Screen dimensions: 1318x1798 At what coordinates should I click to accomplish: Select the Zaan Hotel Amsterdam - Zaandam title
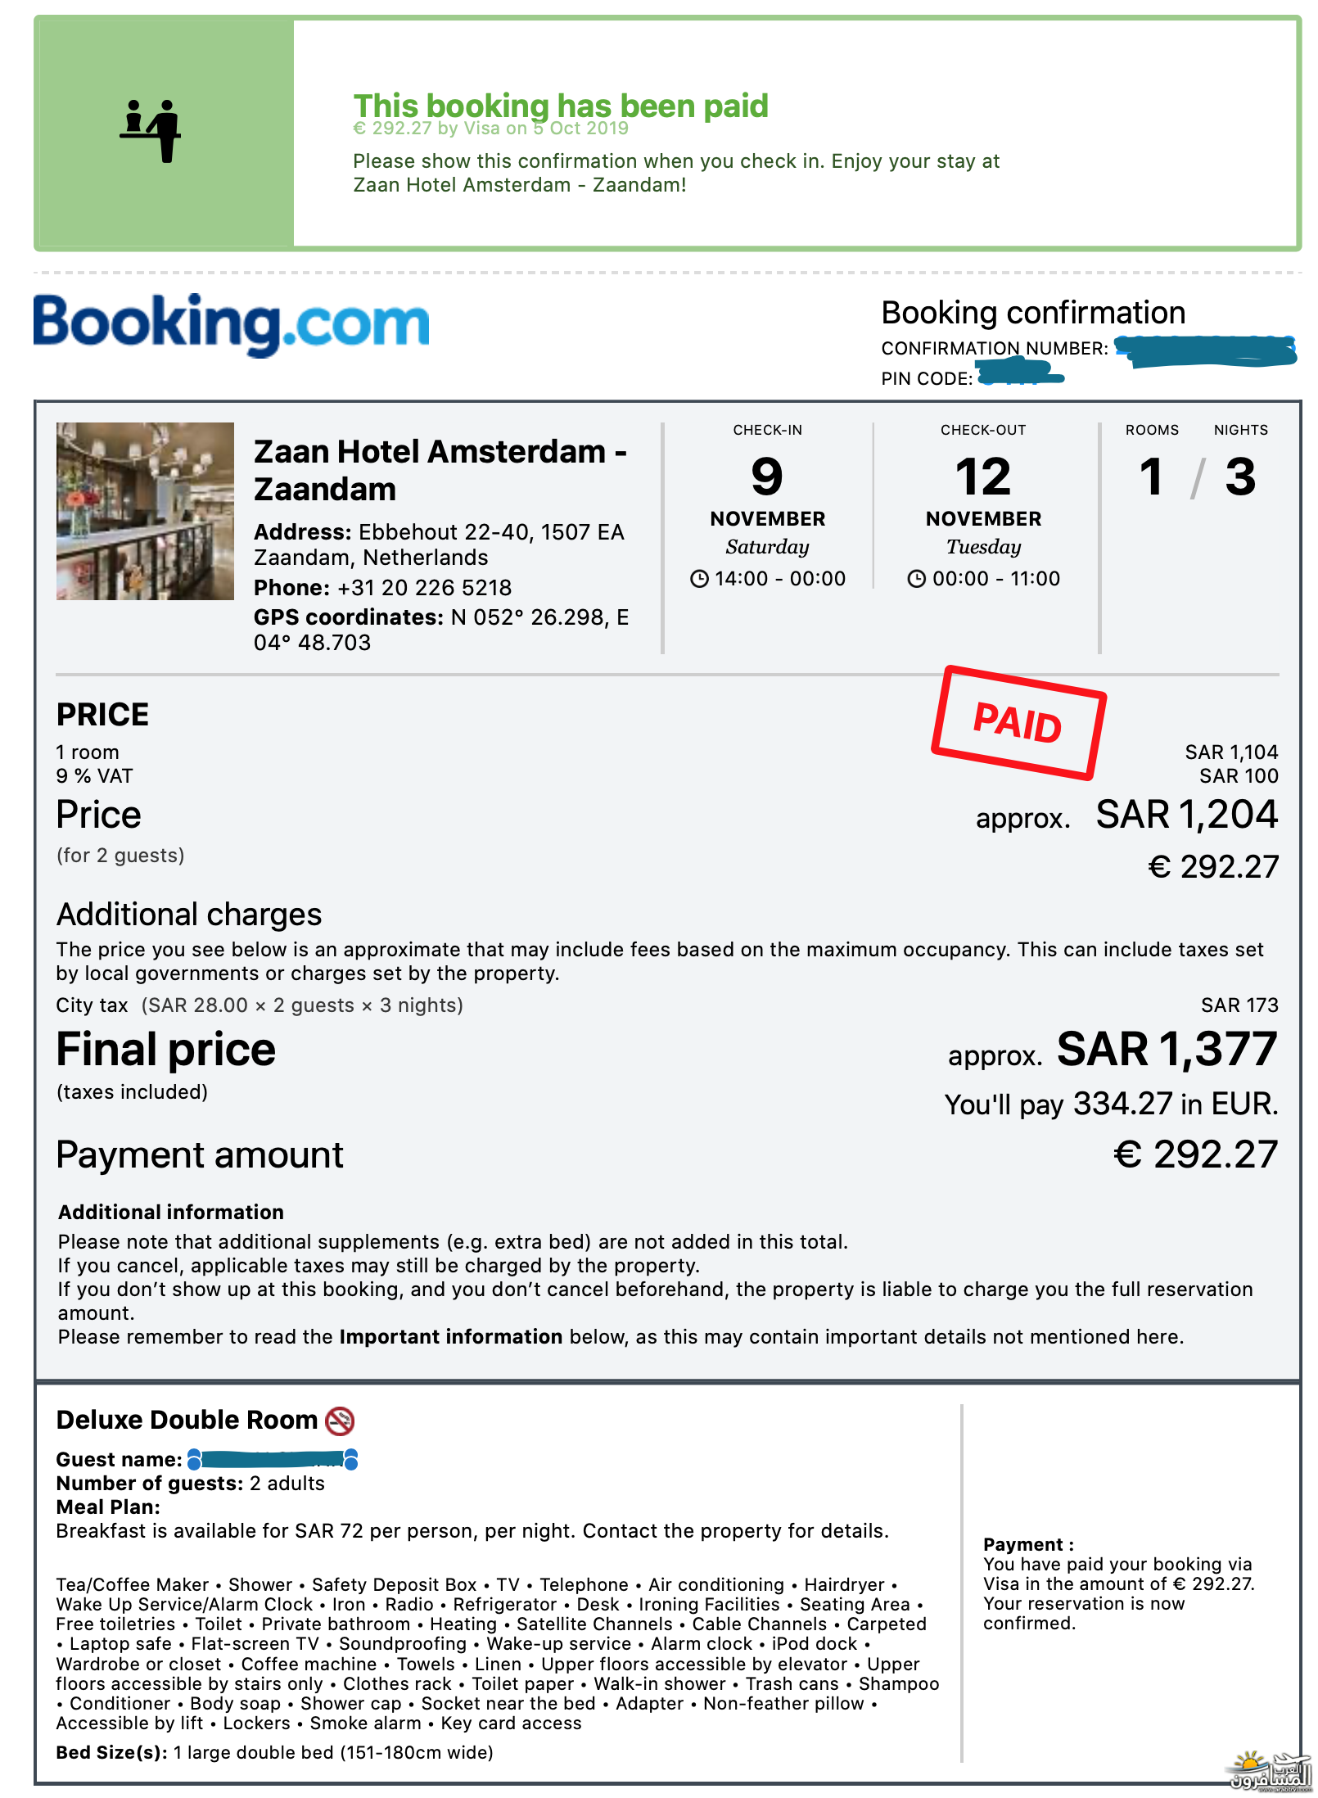click(x=440, y=470)
